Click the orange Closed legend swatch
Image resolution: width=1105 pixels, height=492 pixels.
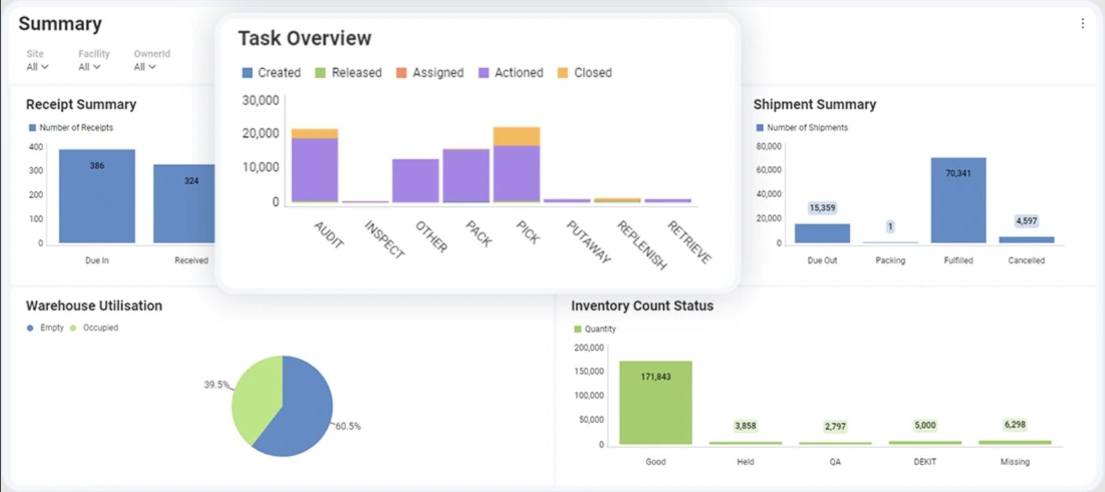tap(563, 73)
